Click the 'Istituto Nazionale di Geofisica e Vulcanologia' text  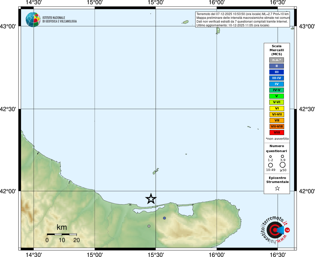(59, 20)
